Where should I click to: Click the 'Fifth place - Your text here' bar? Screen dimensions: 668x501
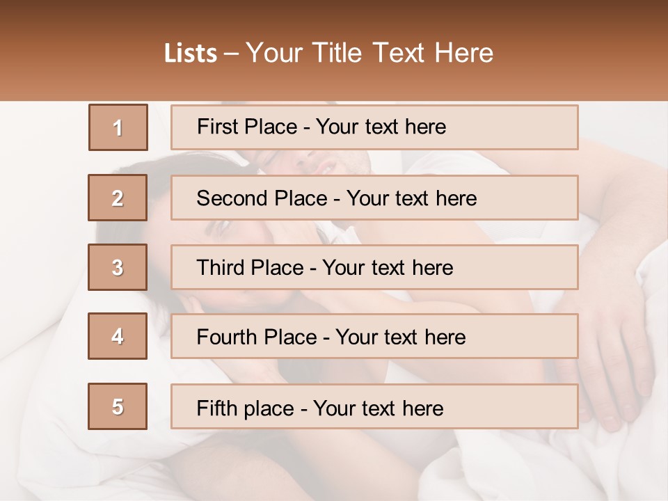point(374,406)
